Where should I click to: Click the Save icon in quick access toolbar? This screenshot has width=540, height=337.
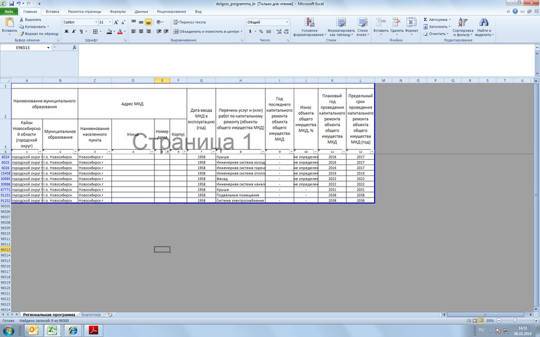click(16, 3)
